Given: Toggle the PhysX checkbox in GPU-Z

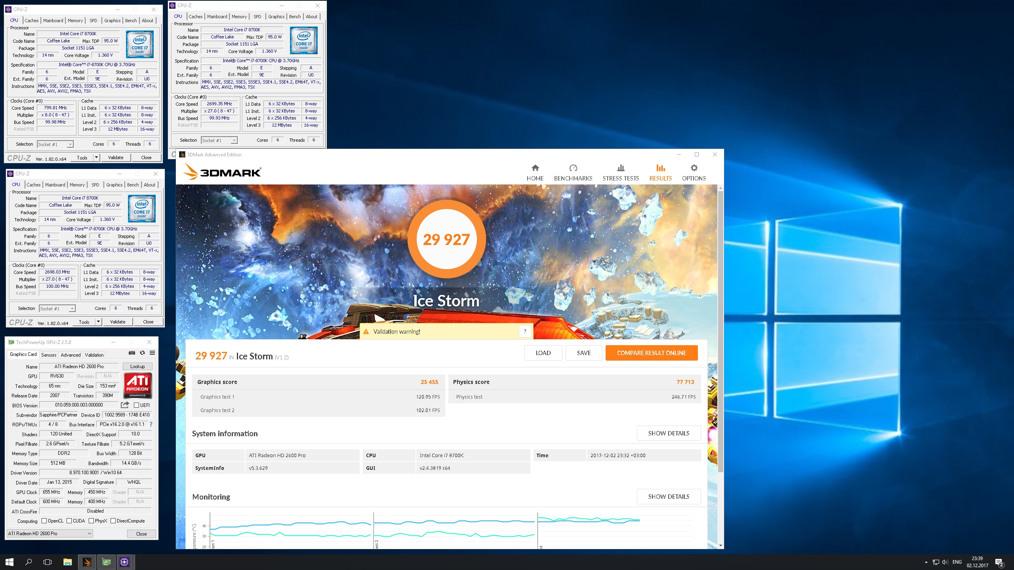Looking at the screenshot, I should click(91, 521).
